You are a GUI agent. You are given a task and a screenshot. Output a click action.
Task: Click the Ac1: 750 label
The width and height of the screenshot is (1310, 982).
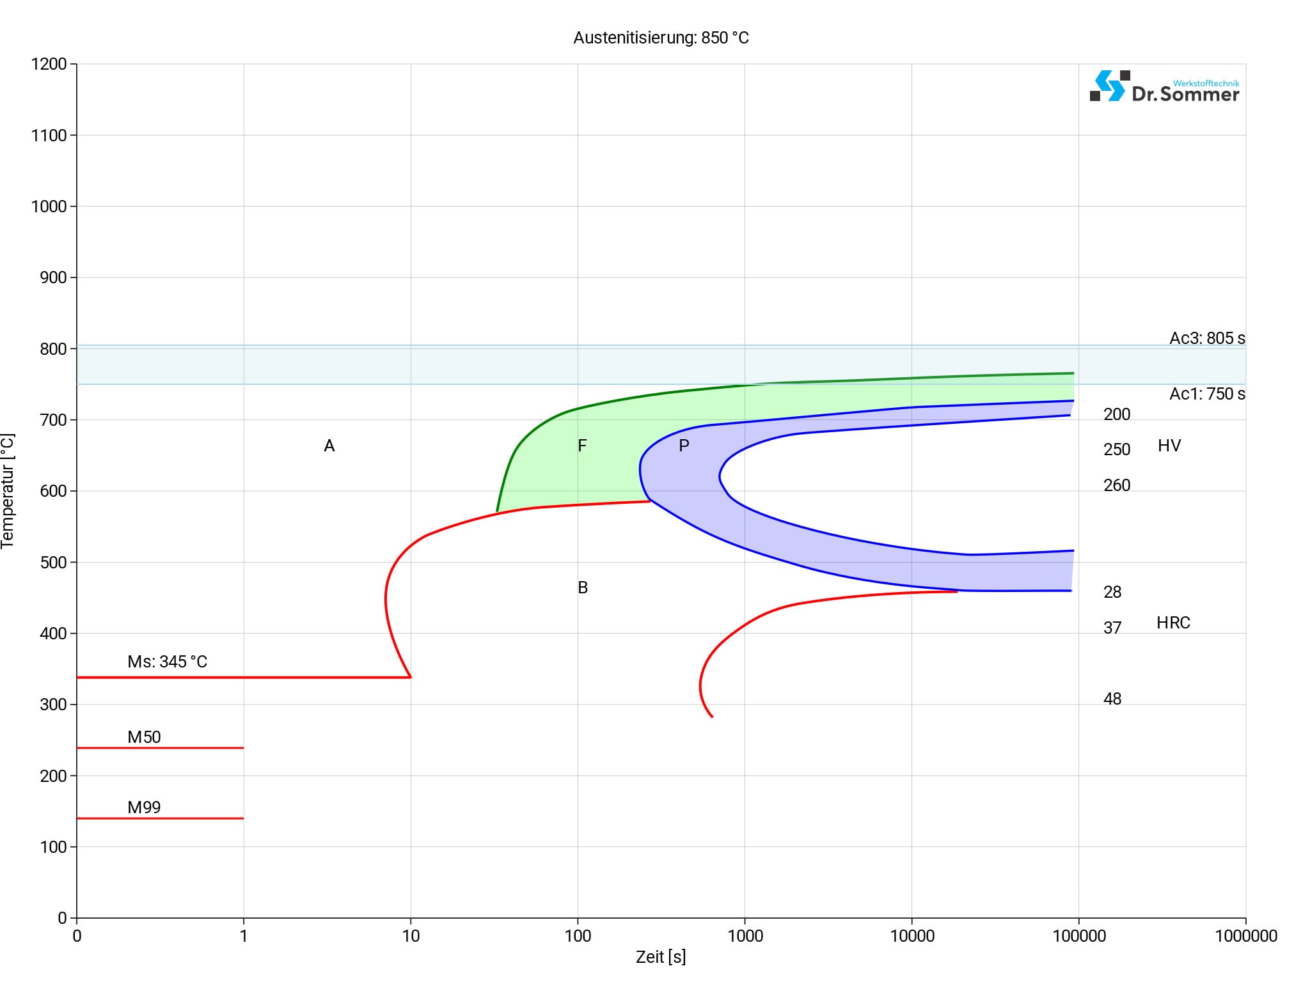point(1206,394)
